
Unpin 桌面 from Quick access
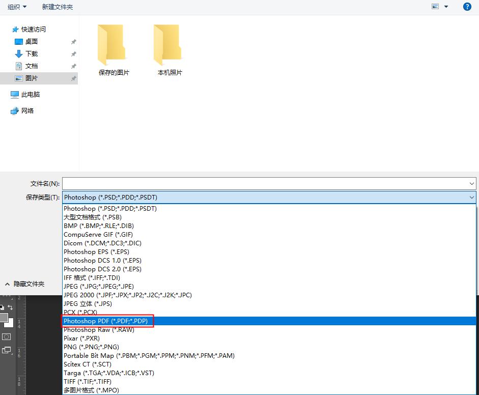(74, 41)
